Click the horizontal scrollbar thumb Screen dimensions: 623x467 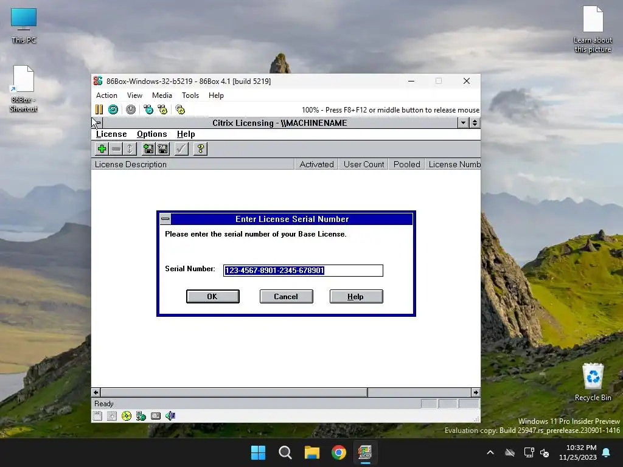(x=234, y=392)
